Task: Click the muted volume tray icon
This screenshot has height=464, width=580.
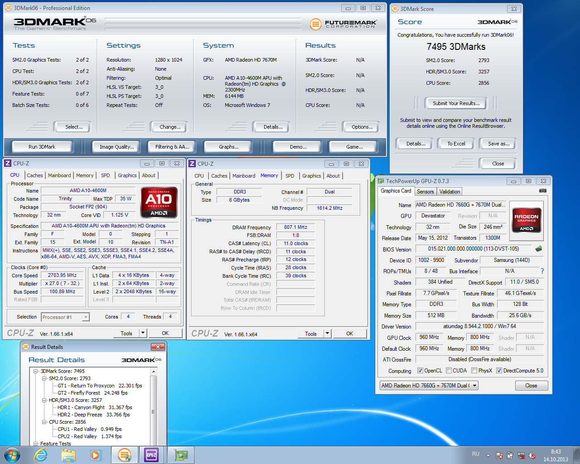Action: tap(532, 455)
